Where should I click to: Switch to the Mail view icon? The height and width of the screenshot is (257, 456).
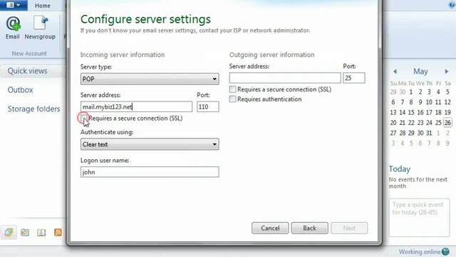click(x=9, y=232)
